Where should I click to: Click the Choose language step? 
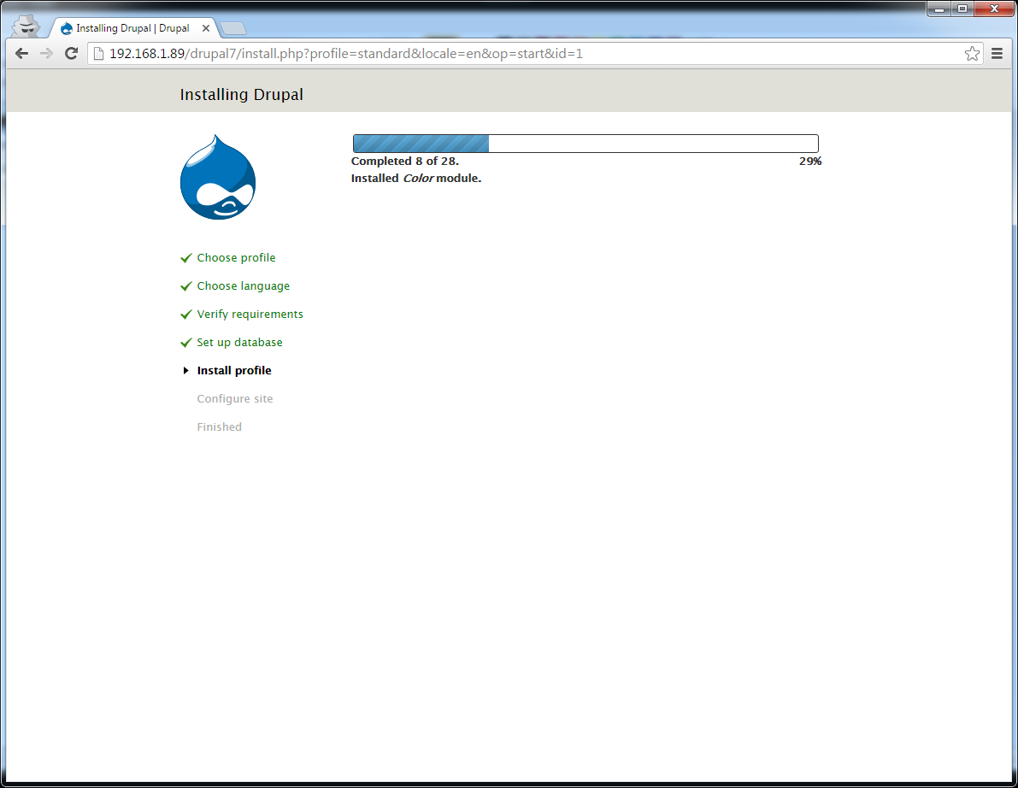click(244, 286)
